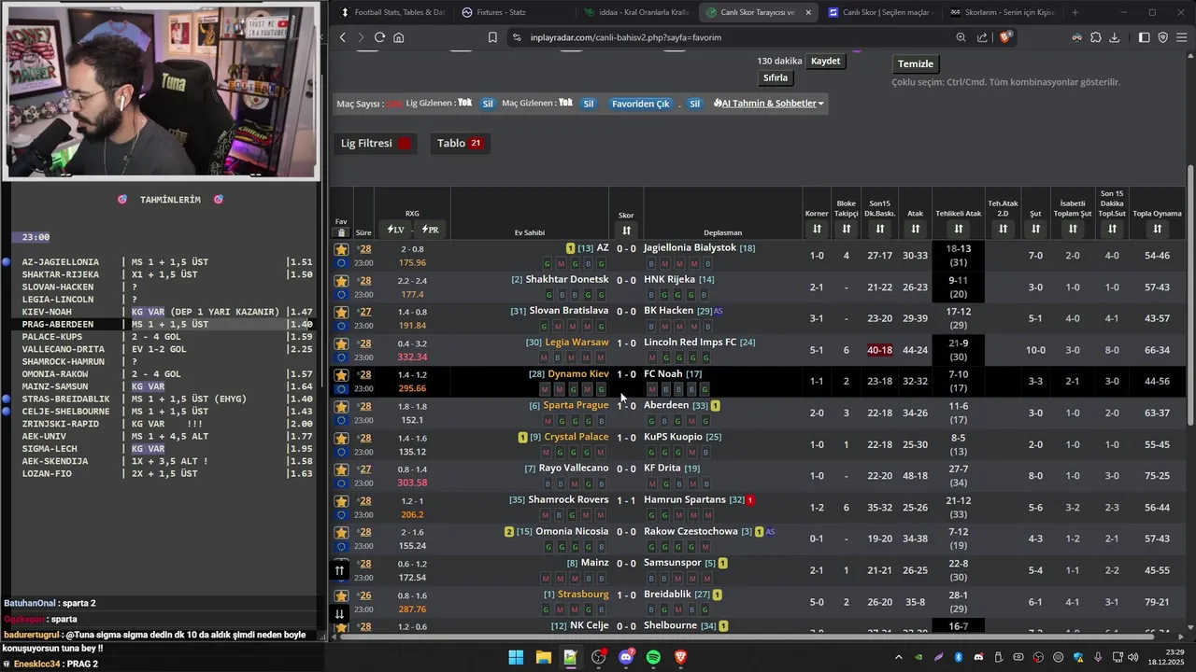Toggle favorite star for Slovan Bratislava row
The height and width of the screenshot is (672, 1196).
pos(341,312)
